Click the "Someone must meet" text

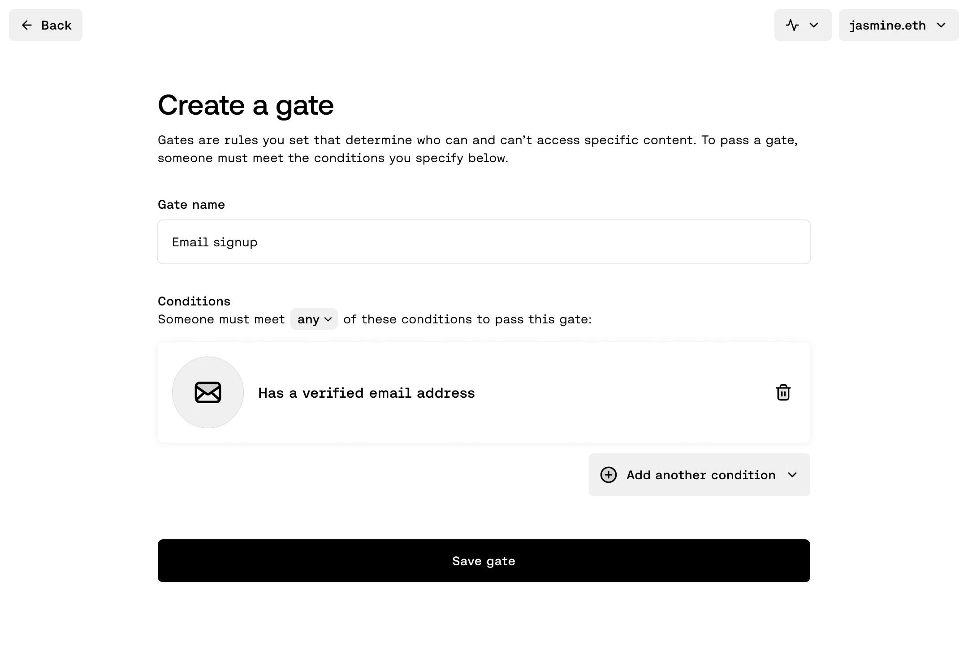point(221,319)
